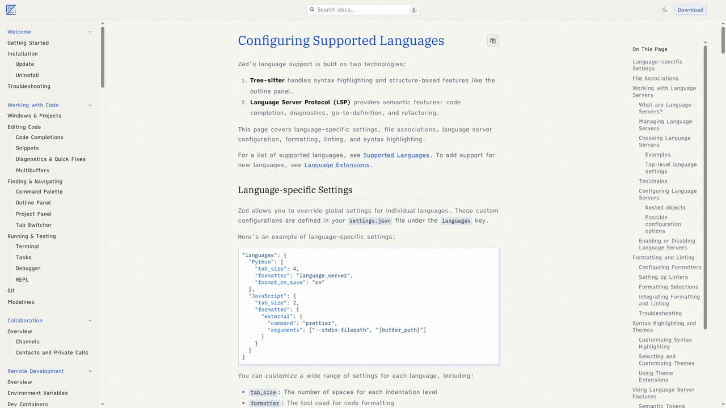The width and height of the screenshot is (726, 408).
Task: Toggle dark mode moon icon
Action: tap(665, 10)
